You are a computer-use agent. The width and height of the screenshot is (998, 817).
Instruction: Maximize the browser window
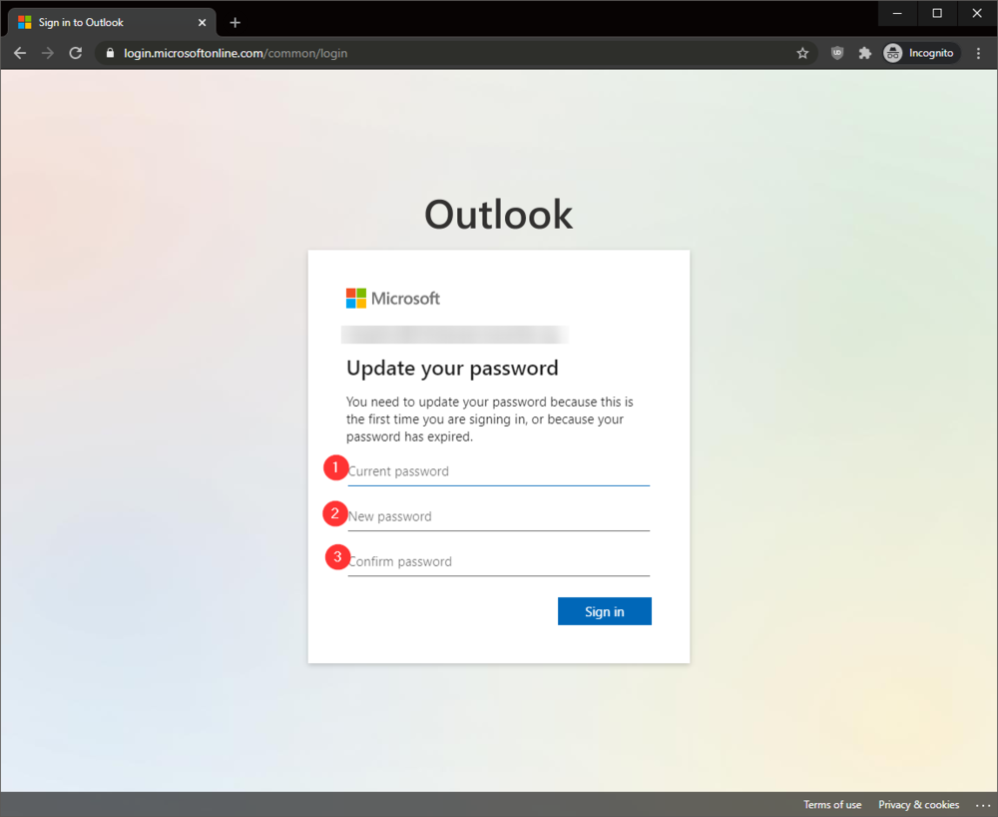click(x=937, y=13)
